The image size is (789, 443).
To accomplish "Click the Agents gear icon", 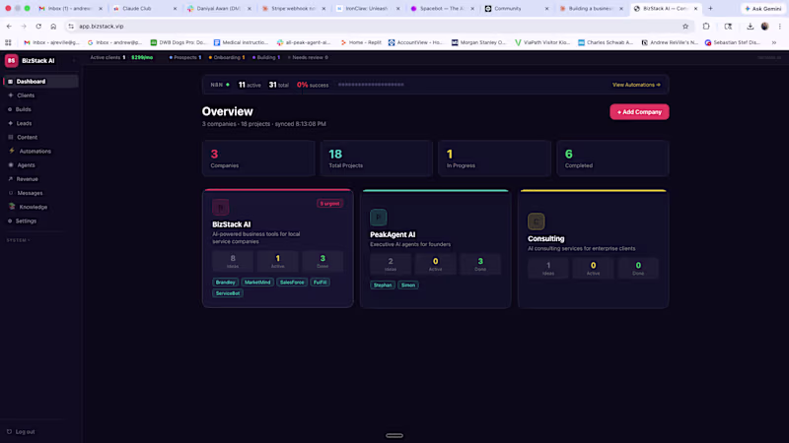I will 11,164.
